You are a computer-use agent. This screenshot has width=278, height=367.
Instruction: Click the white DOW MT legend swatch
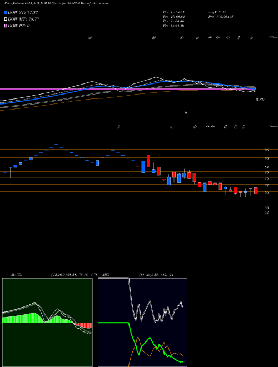[x=6, y=19]
